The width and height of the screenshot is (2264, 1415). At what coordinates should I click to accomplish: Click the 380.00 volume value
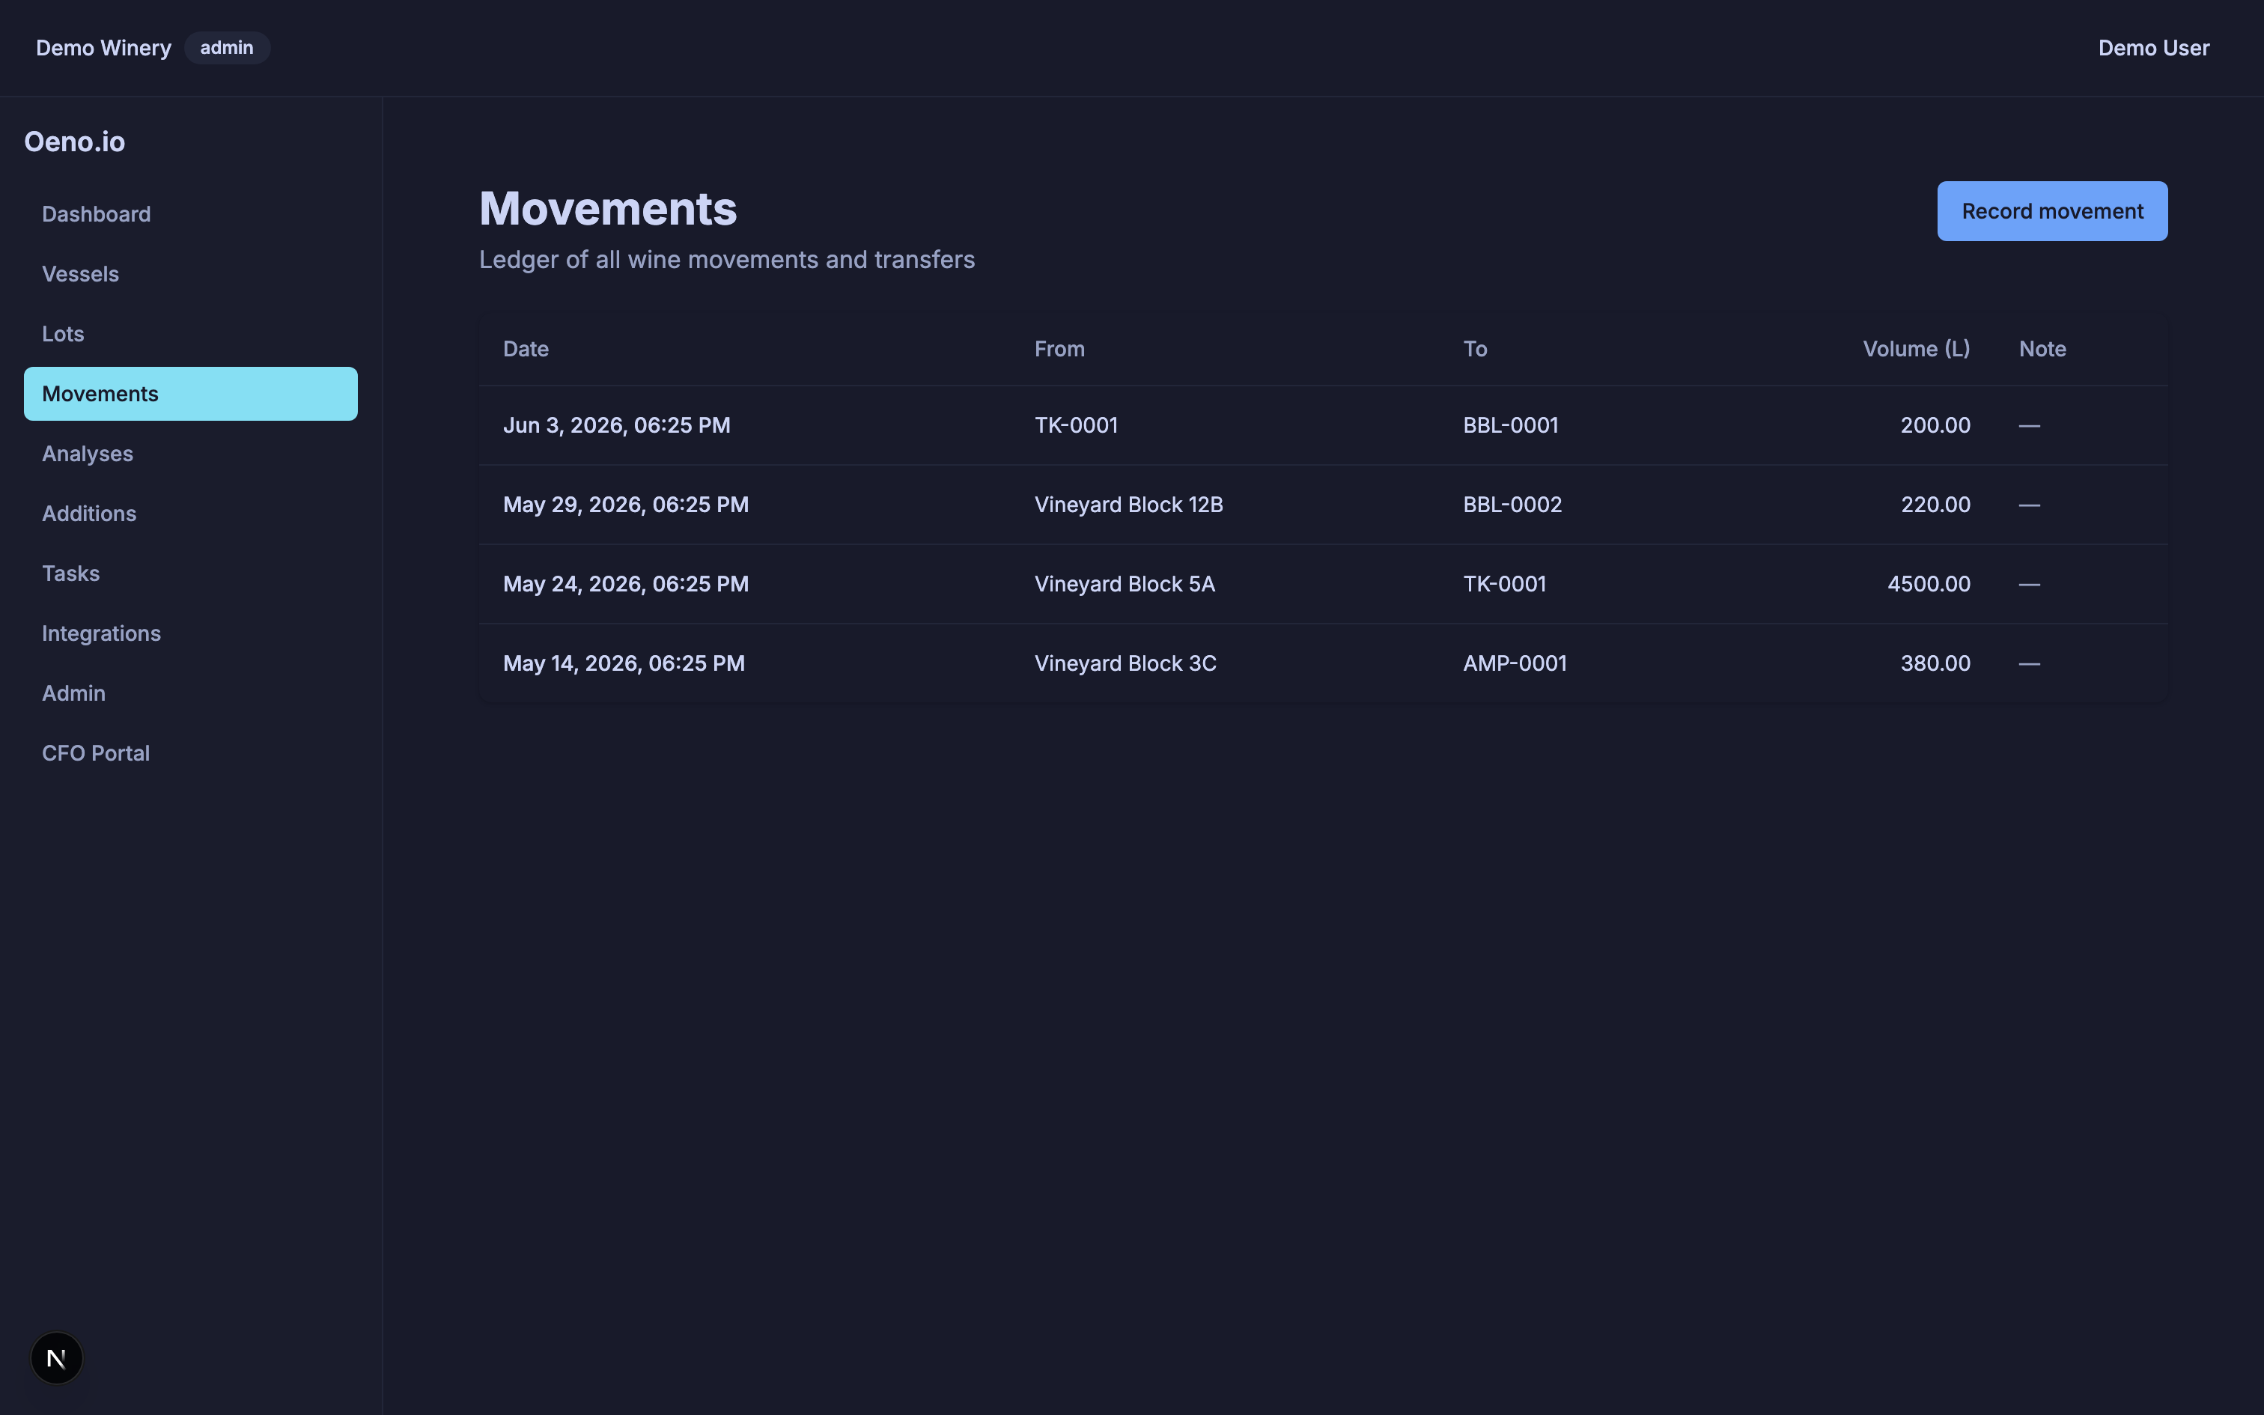(x=1935, y=665)
